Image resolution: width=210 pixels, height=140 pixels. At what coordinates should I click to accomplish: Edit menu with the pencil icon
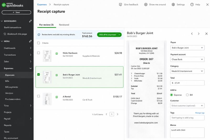pos(30,41)
